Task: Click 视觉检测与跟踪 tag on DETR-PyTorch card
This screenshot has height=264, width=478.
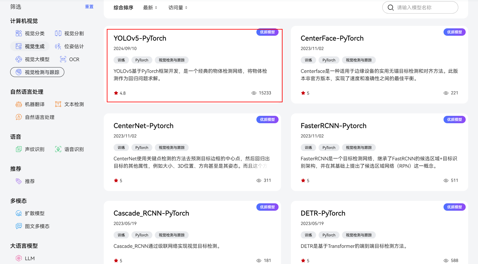Action: click(x=359, y=235)
